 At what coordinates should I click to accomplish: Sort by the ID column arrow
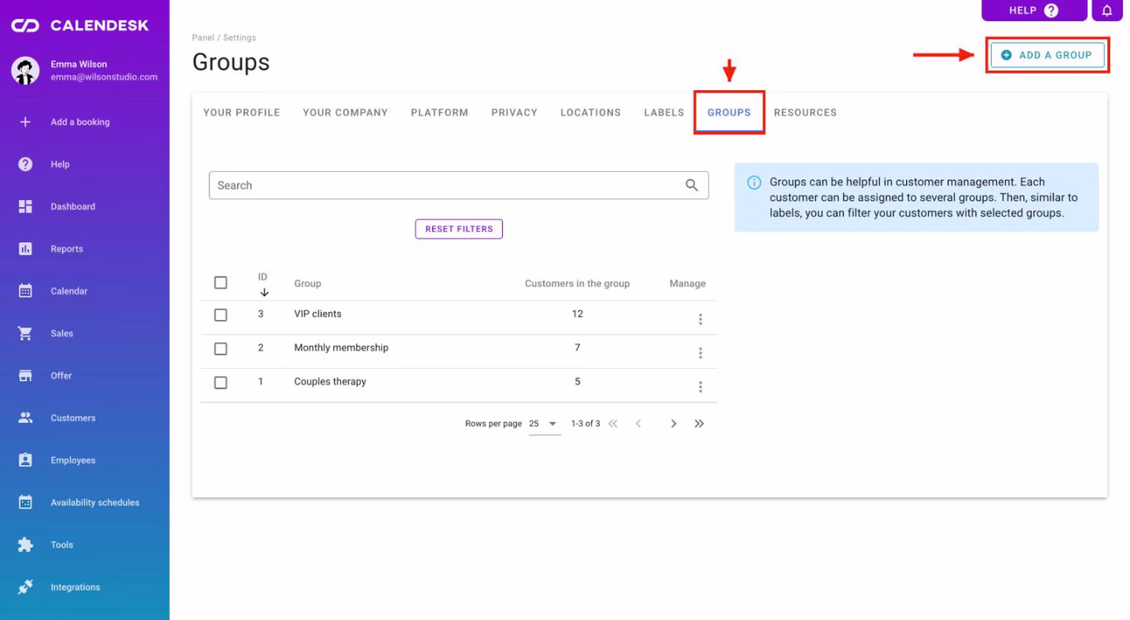pos(264,292)
